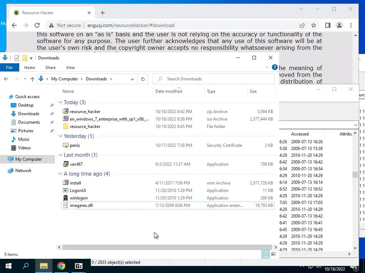Sort files by Size column header

(253, 91)
